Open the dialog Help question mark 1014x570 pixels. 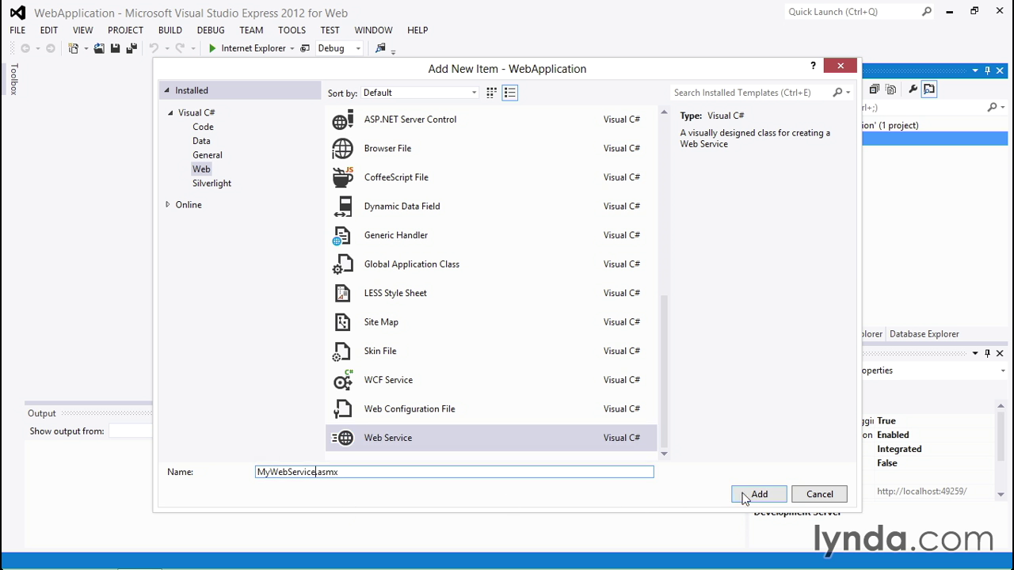click(x=813, y=66)
